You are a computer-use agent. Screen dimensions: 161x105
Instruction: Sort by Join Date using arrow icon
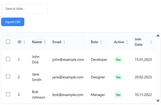tap(151, 42)
